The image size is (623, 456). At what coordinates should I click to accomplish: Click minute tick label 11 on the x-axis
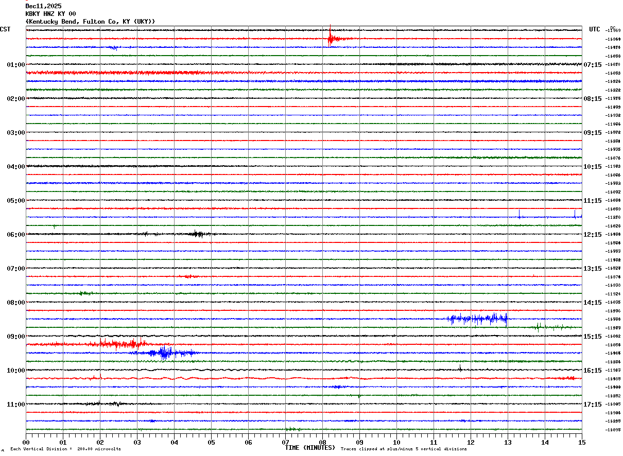[x=434, y=442]
